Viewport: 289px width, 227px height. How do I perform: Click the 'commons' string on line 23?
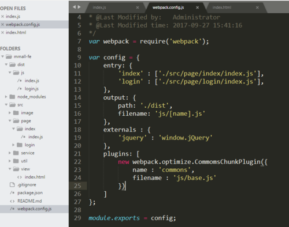(175, 170)
